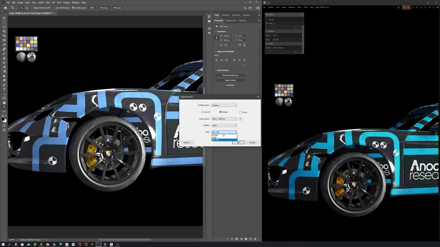Open the Display dropdown in OpenColorIO dialog
Image resolution: width=440 pixels, height=247 pixels.
tap(224, 125)
